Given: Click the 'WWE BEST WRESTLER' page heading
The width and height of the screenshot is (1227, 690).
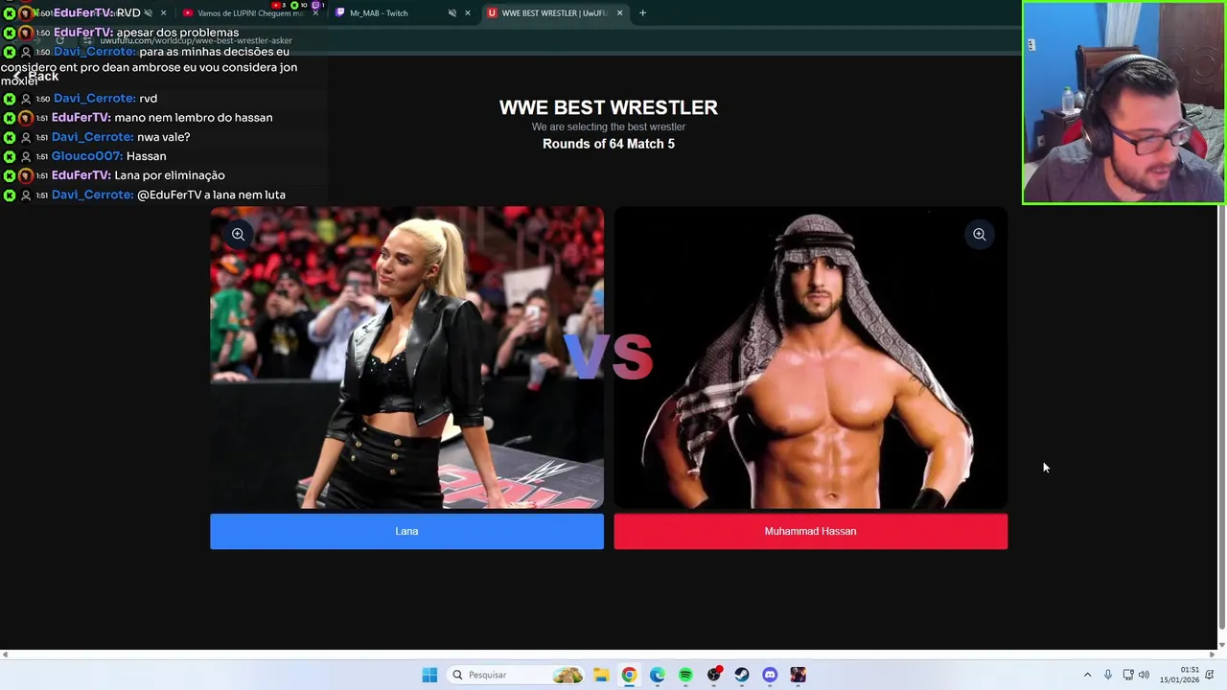Looking at the screenshot, I should (609, 107).
